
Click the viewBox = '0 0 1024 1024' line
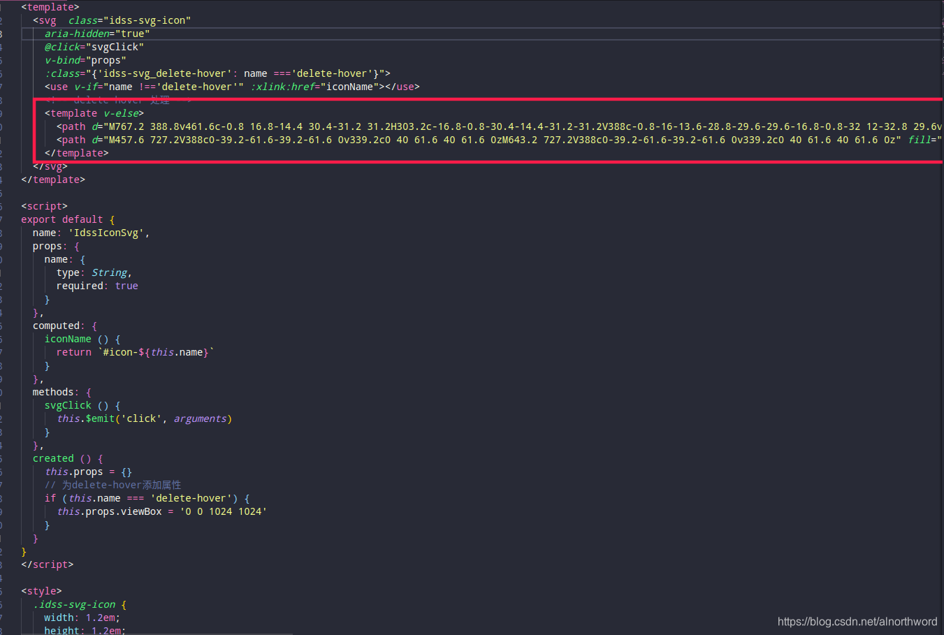(x=161, y=511)
